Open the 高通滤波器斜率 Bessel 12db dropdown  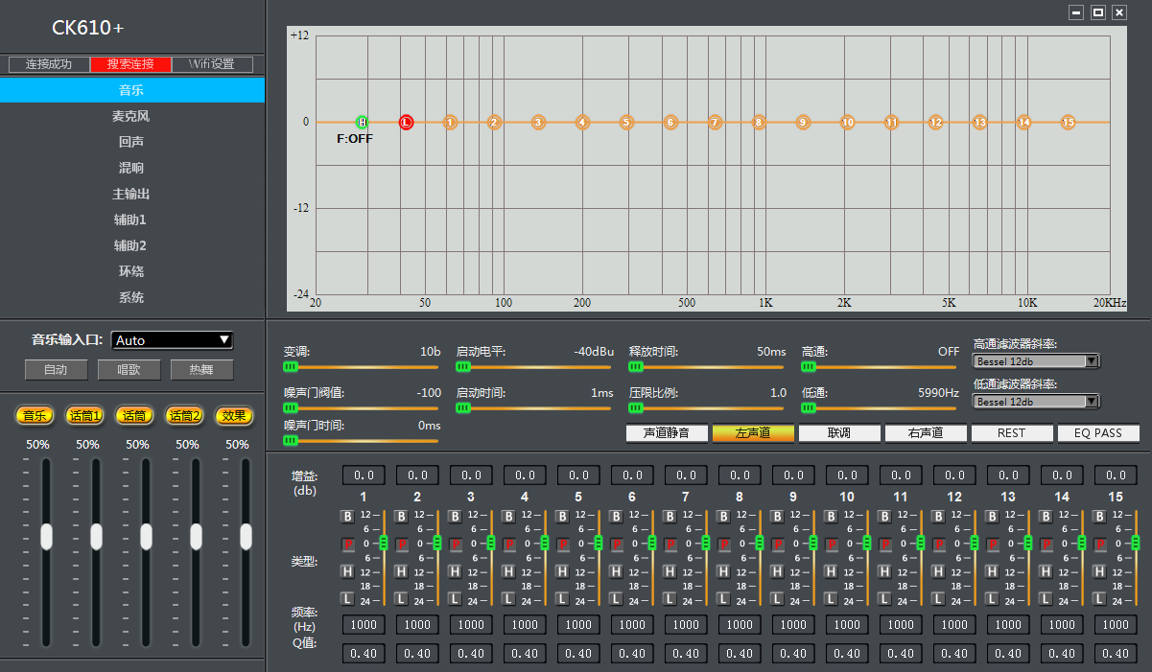point(1036,361)
